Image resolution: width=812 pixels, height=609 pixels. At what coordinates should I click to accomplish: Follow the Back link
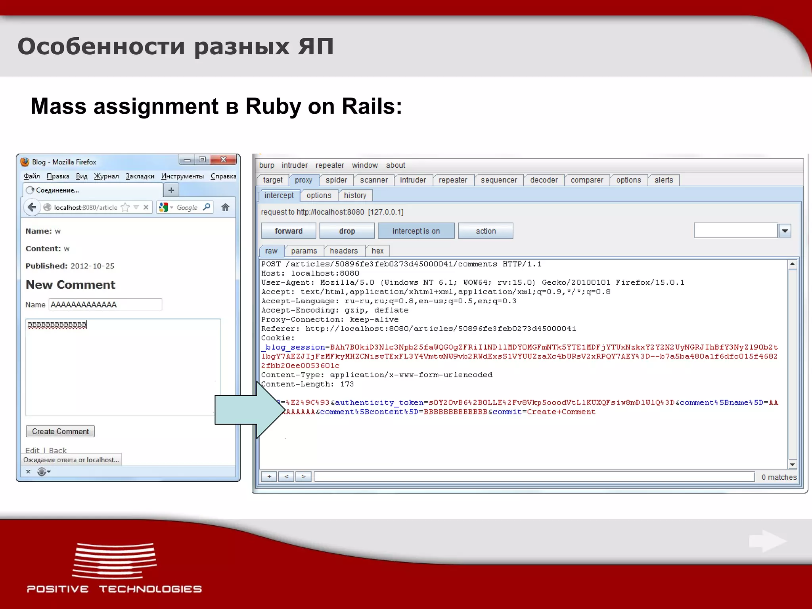pos(57,450)
